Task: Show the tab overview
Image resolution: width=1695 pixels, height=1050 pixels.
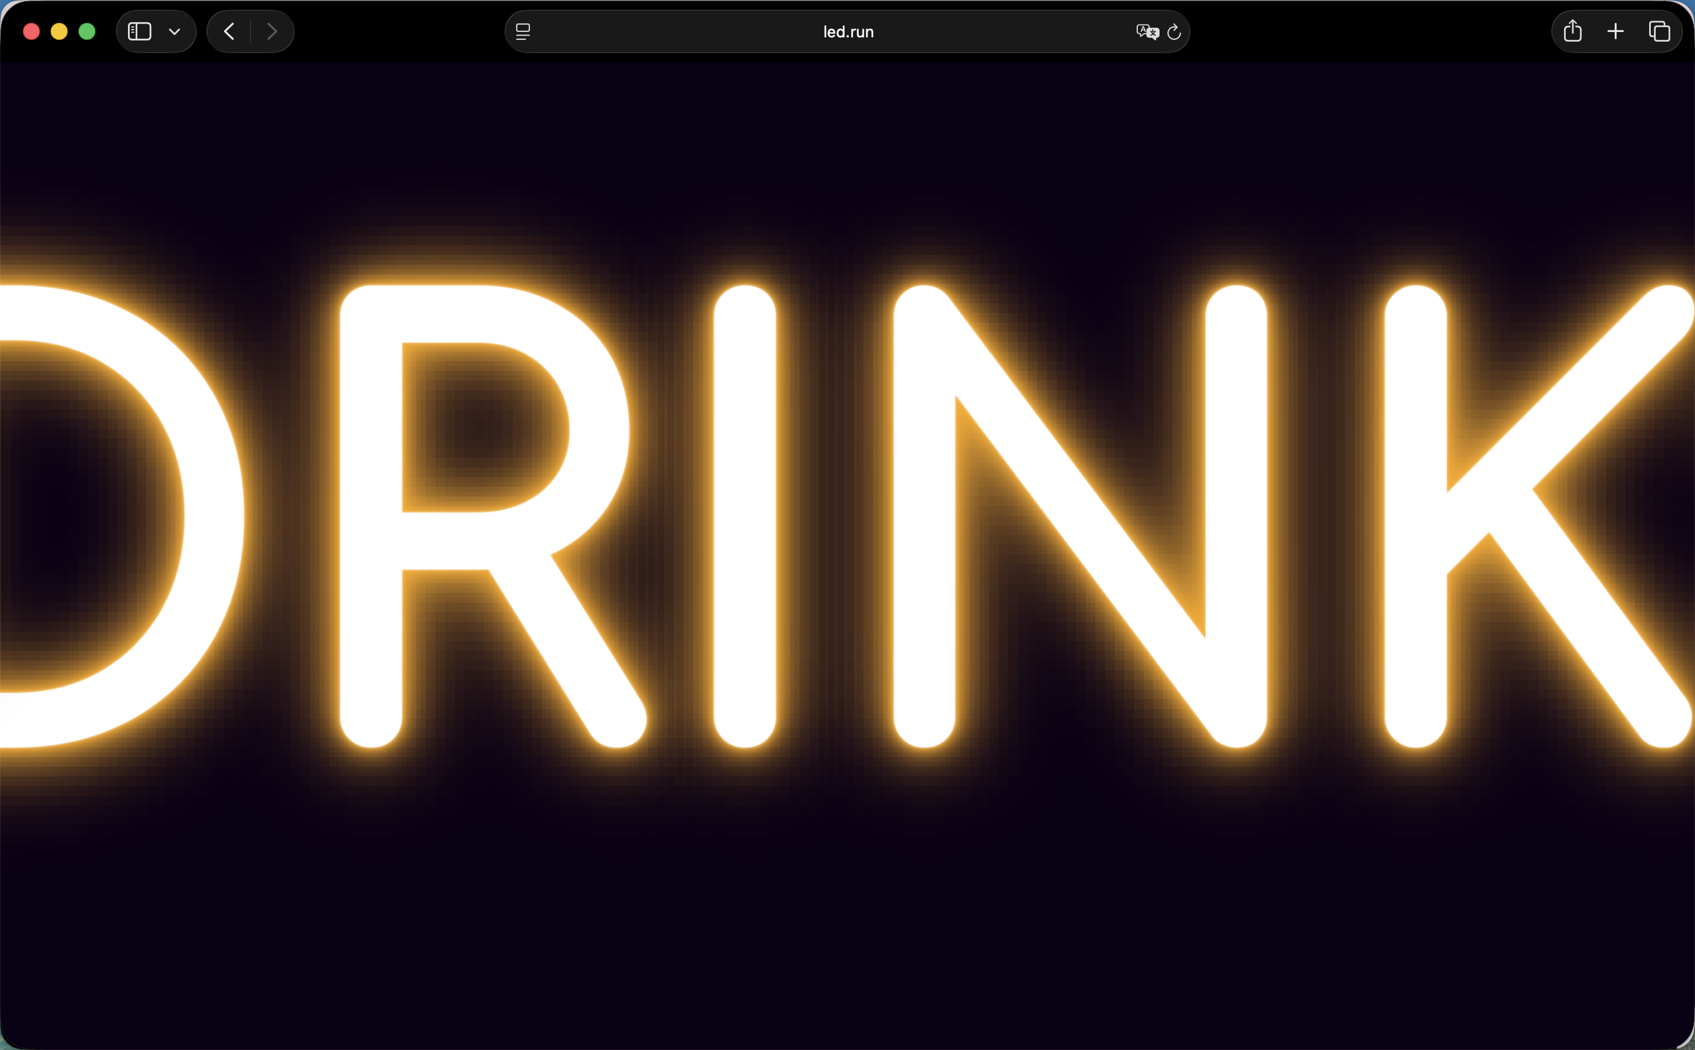Action: click(1659, 31)
